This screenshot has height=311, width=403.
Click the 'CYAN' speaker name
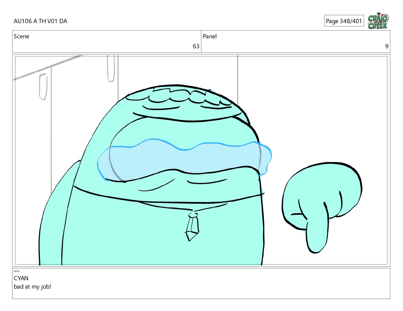pyautogui.click(x=21, y=278)
